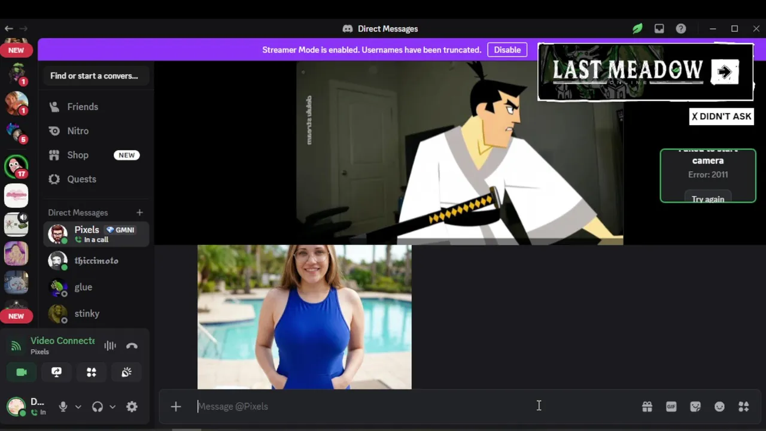The image size is (766, 431).
Task: Select server with 17 notifications
Action: (x=16, y=167)
